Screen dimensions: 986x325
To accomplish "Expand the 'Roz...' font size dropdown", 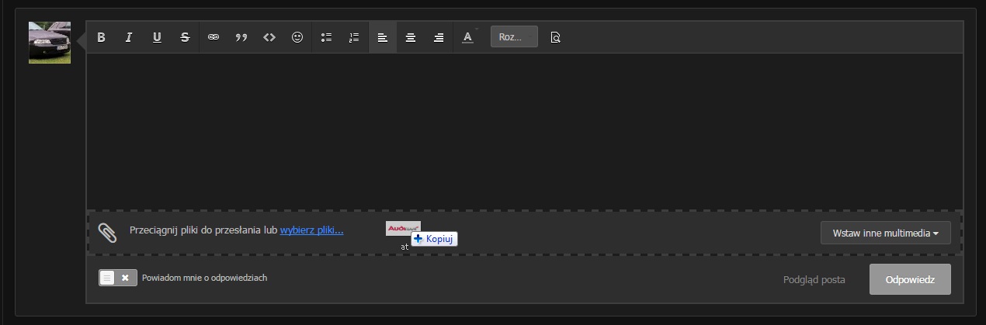I will [513, 37].
